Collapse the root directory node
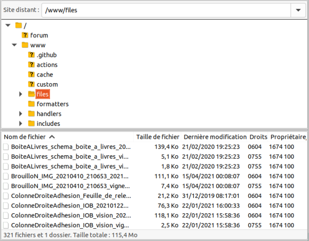The height and width of the screenshot is (241, 309). [8, 26]
